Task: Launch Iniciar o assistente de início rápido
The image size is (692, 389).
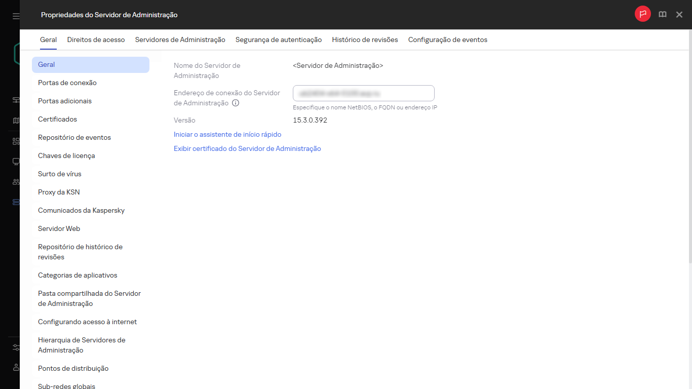Action: [x=227, y=134]
